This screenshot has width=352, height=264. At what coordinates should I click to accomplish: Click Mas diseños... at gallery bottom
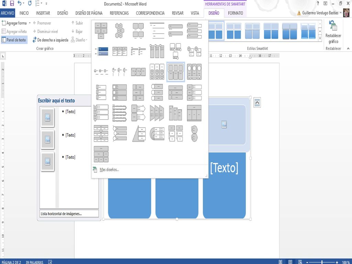(109, 170)
